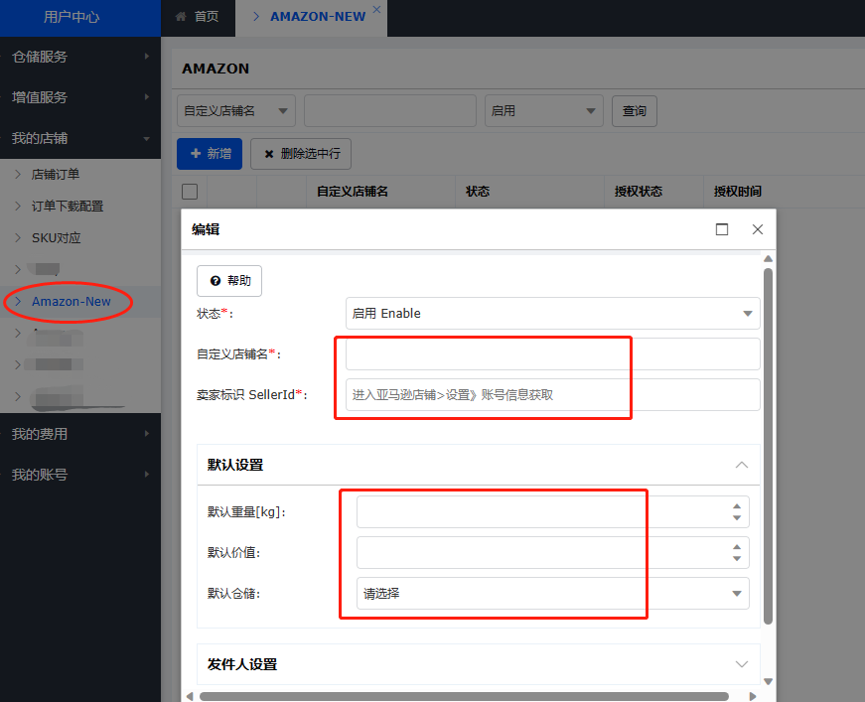The width and height of the screenshot is (865, 702).
Task: Expand the 发件人设置 section
Action: (x=741, y=664)
